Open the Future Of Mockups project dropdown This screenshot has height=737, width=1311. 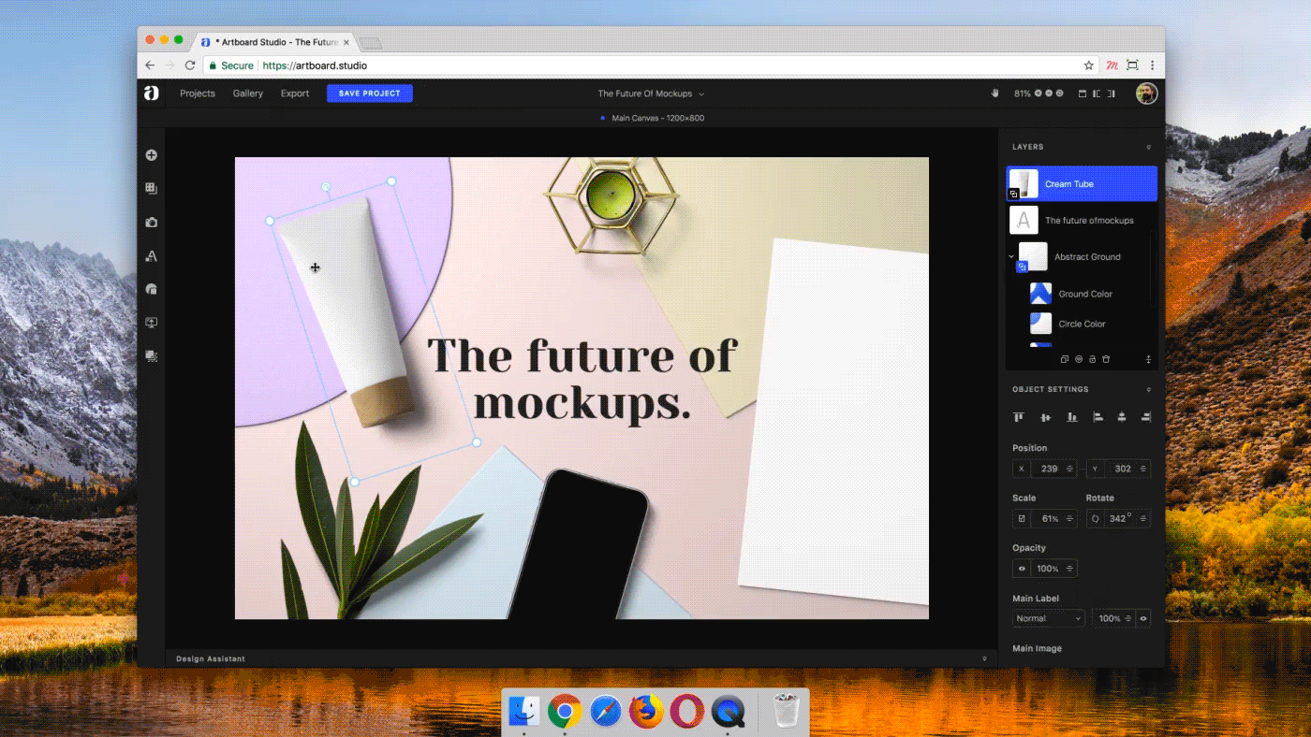[x=652, y=94]
